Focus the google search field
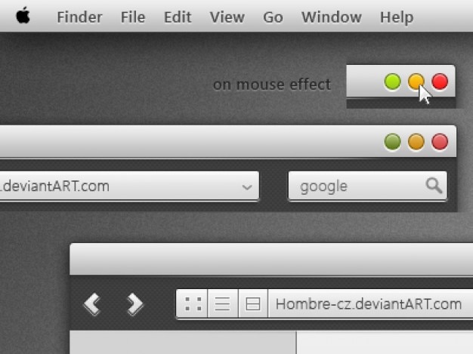The height and width of the screenshot is (354, 473). point(368,186)
